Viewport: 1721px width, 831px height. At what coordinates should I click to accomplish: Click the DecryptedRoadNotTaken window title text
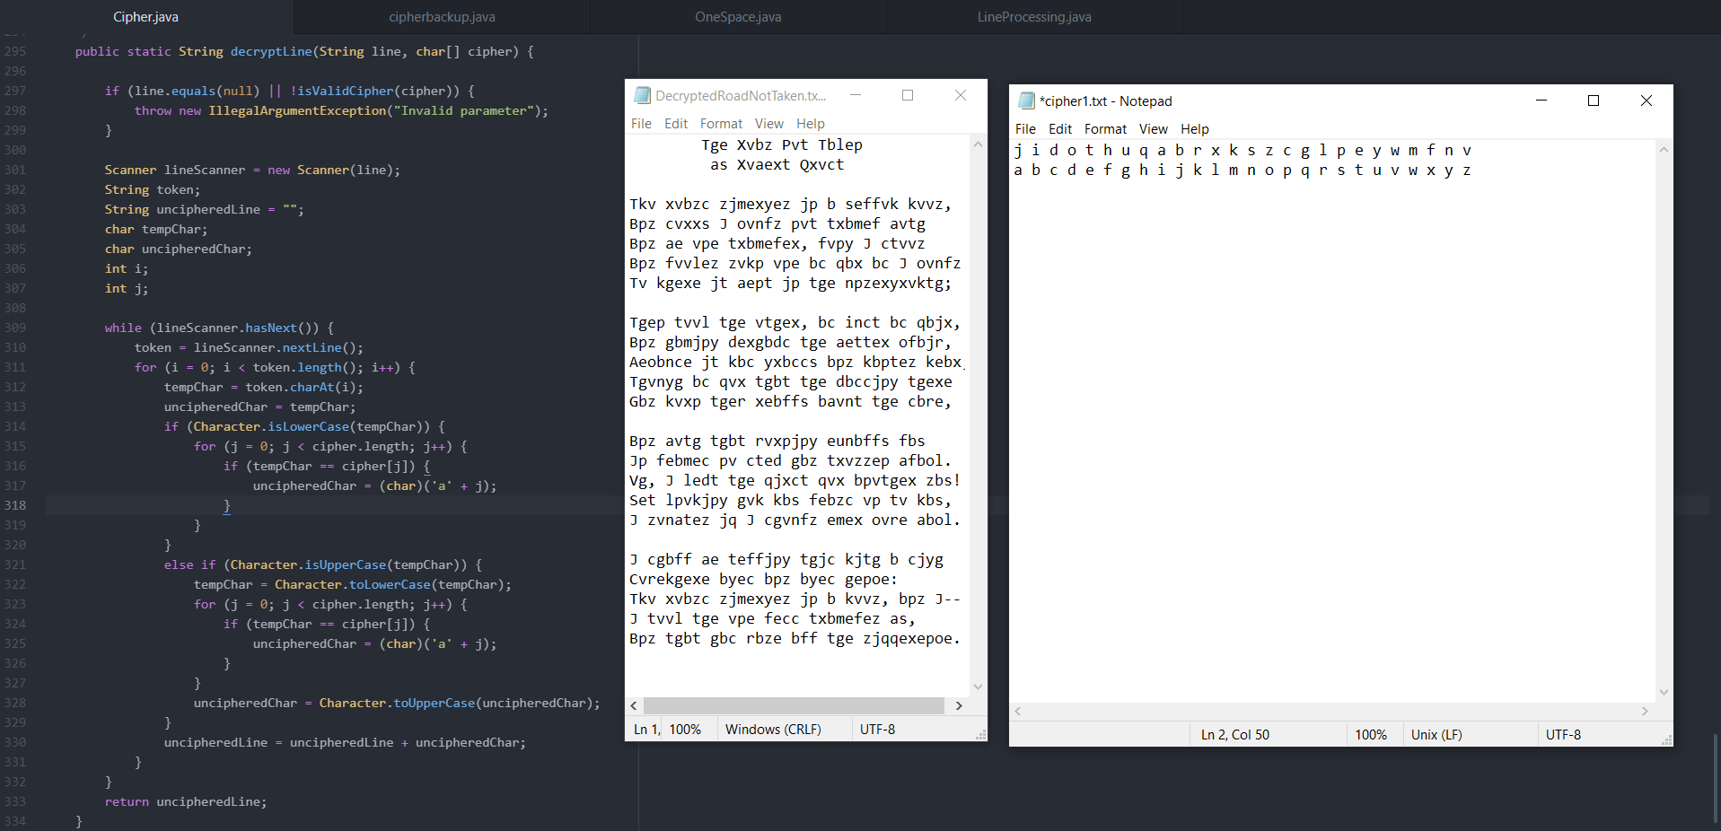click(x=741, y=96)
